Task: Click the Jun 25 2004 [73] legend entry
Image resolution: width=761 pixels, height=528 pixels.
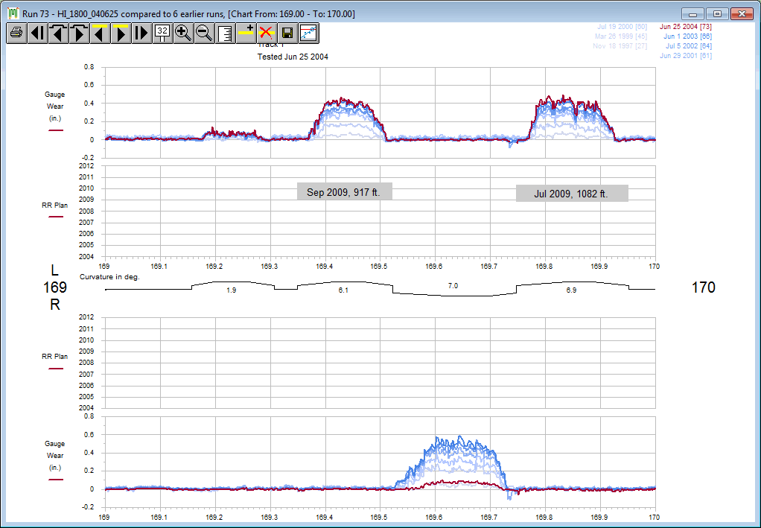Action: [685, 27]
